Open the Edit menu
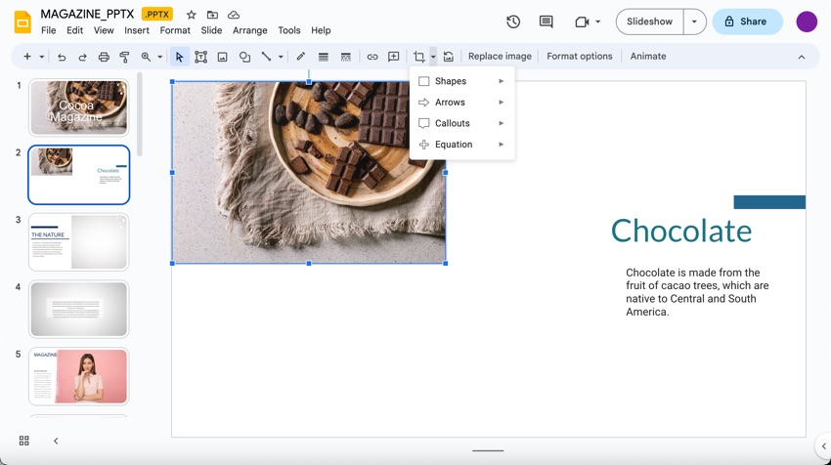The image size is (831, 465). tap(74, 30)
